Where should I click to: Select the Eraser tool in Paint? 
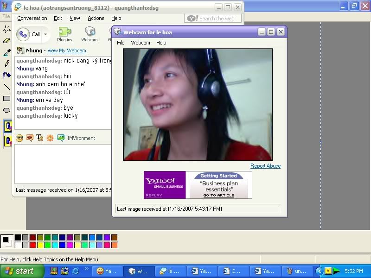pos(6,41)
